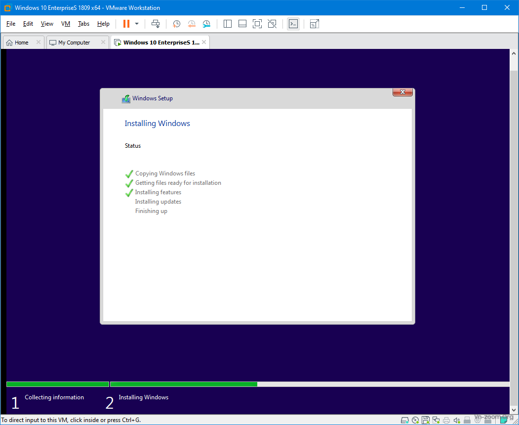Click the Windows Setup title icon
519x425 pixels.
point(126,99)
